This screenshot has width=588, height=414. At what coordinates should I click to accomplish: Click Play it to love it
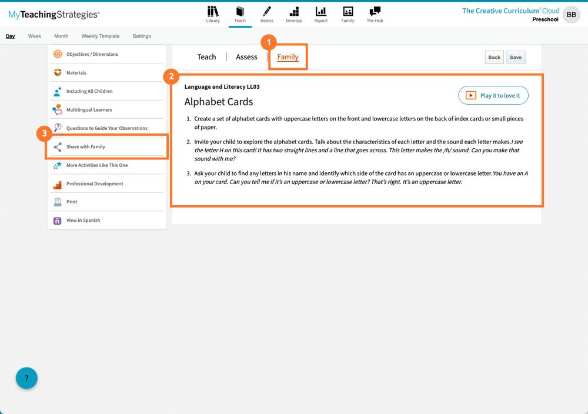[493, 95]
